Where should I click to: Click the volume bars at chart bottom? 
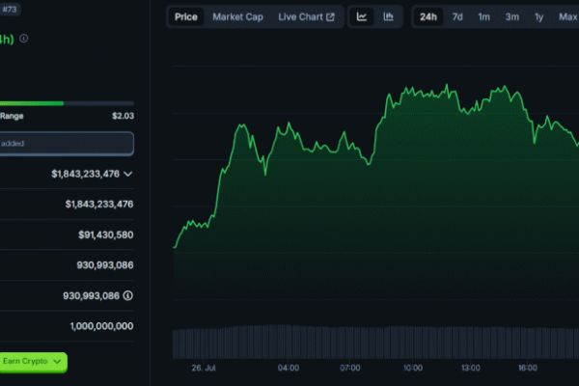point(374,342)
